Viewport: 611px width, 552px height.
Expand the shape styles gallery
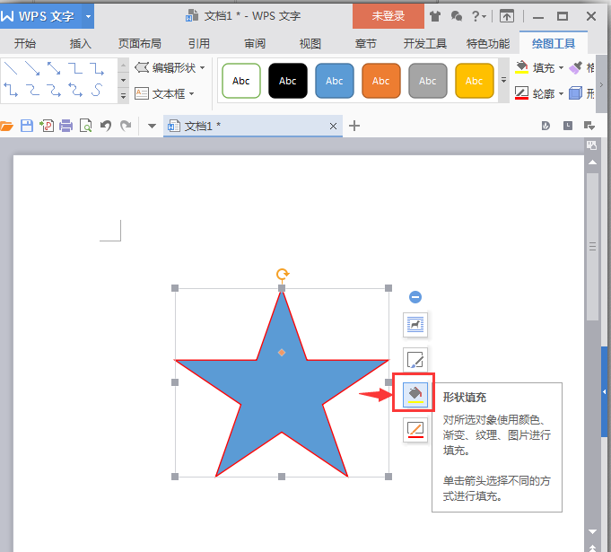503,81
